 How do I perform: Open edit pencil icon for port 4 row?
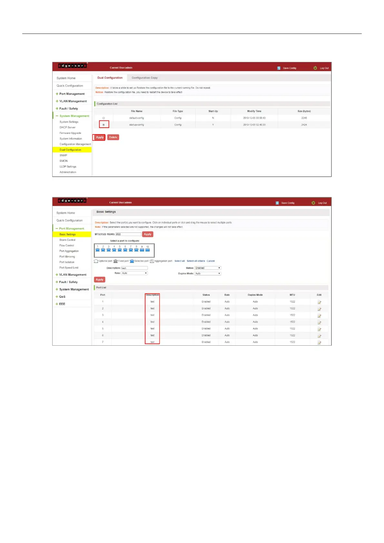pyautogui.click(x=319, y=322)
